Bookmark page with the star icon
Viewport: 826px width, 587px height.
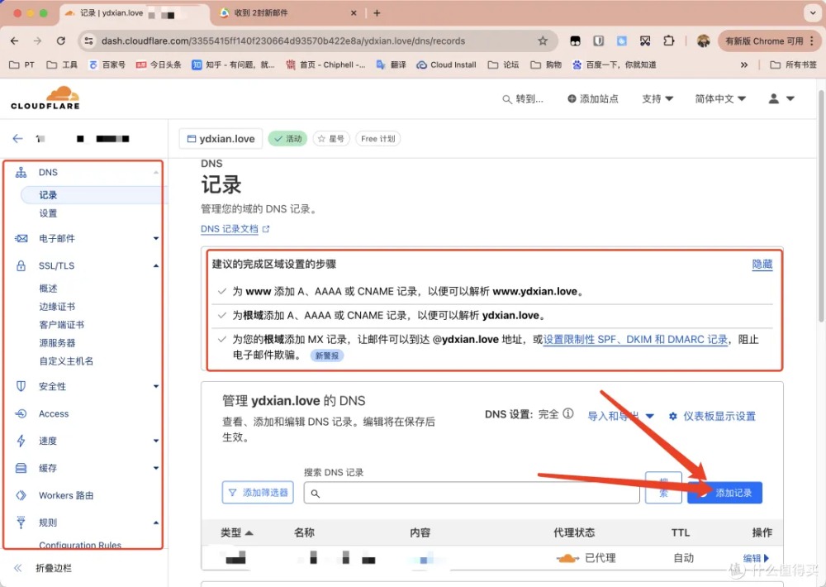[543, 41]
